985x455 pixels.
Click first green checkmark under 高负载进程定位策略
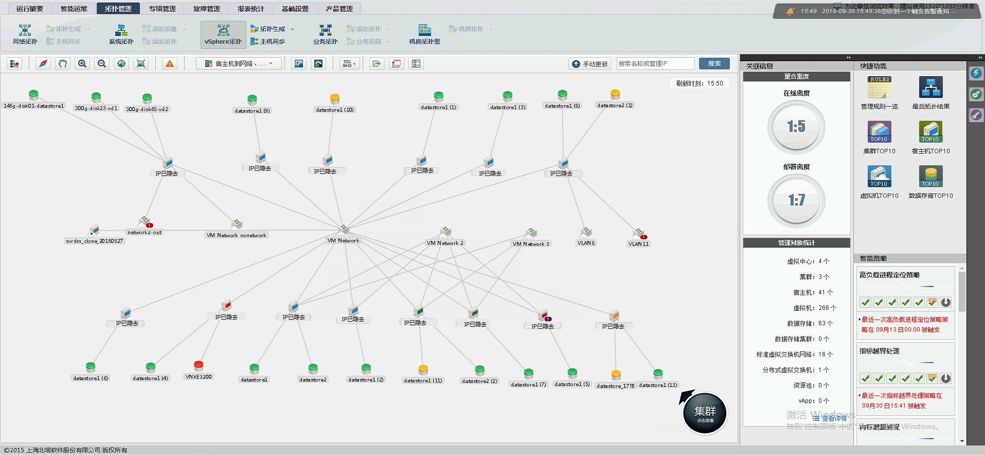[865, 303]
